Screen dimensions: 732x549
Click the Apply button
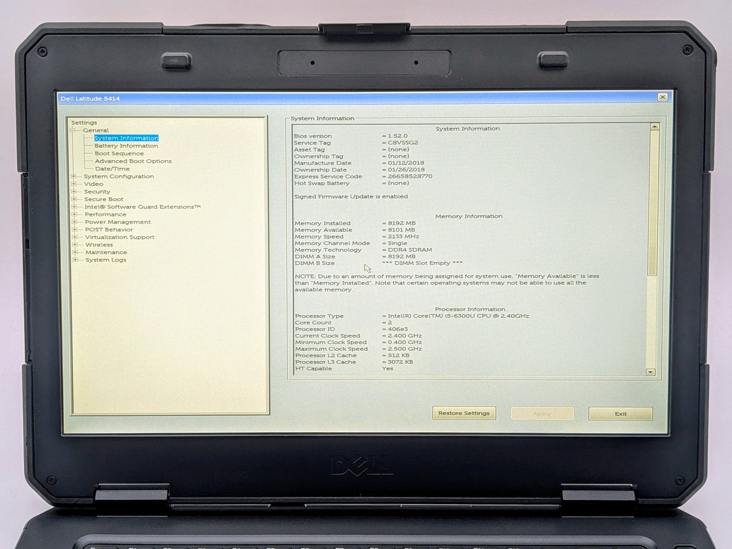coord(542,414)
